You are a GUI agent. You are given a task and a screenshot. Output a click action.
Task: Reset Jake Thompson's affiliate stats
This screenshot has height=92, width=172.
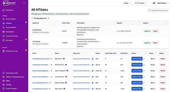coord(153,71)
